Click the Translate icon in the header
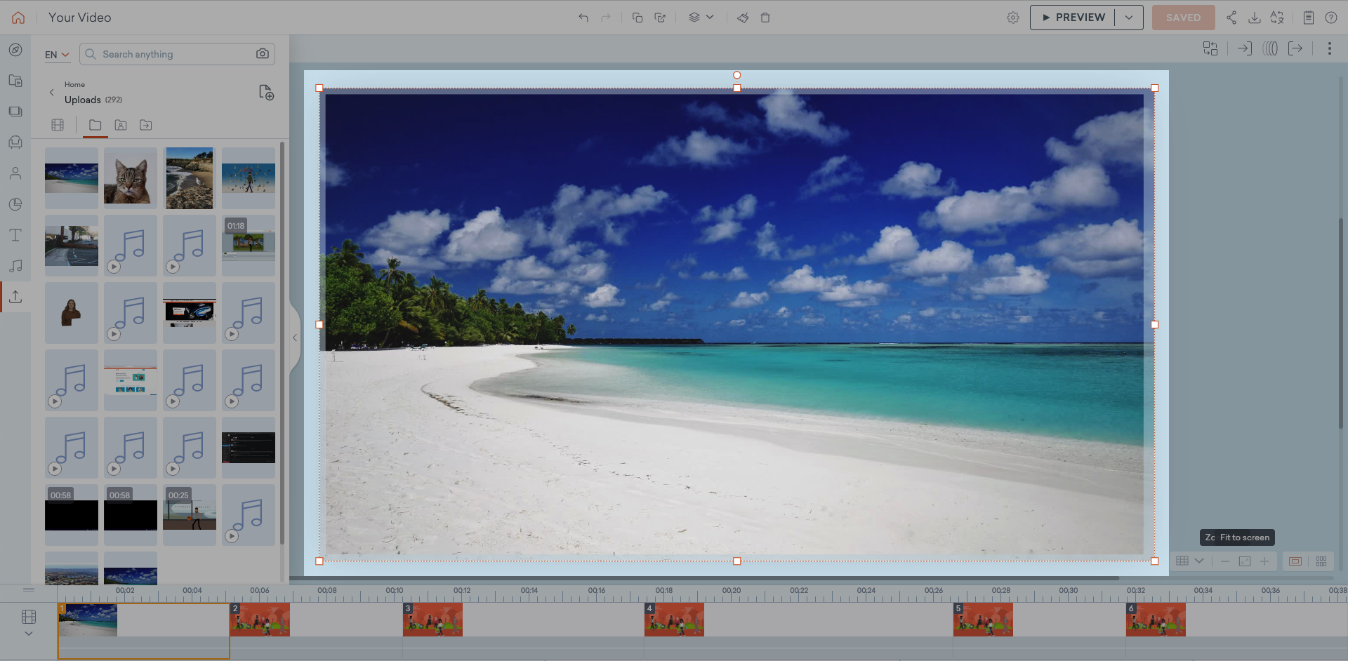This screenshot has height=661, width=1348. (x=1278, y=18)
